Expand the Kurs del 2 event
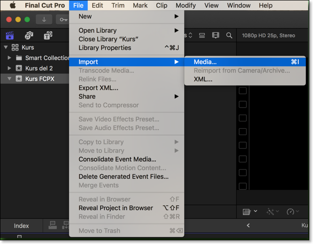 (9, 68)
